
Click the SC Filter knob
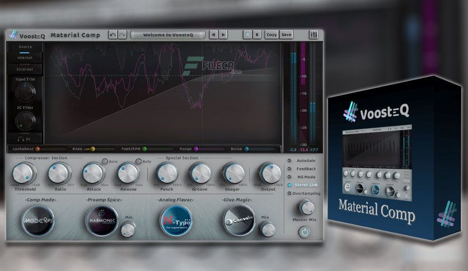click(x=25, y=120)
